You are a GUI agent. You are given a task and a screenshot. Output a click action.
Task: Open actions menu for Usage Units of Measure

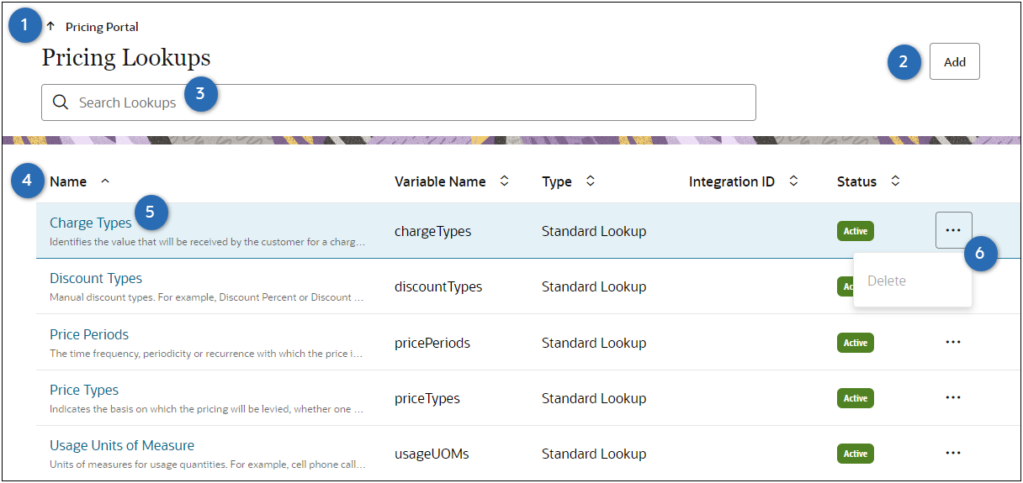pos(953,453)
